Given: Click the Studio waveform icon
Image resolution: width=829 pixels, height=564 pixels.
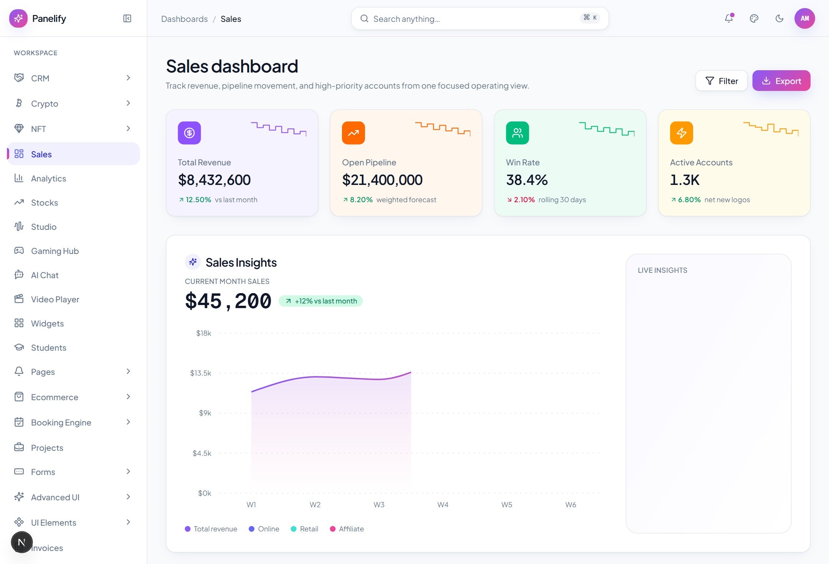Looking at the screenshot, I should (19, 226).
